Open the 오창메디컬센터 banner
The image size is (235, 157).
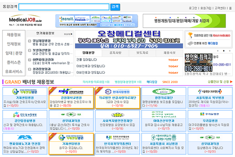coord(129,39)
